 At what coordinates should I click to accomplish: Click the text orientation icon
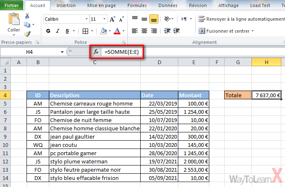167,19
